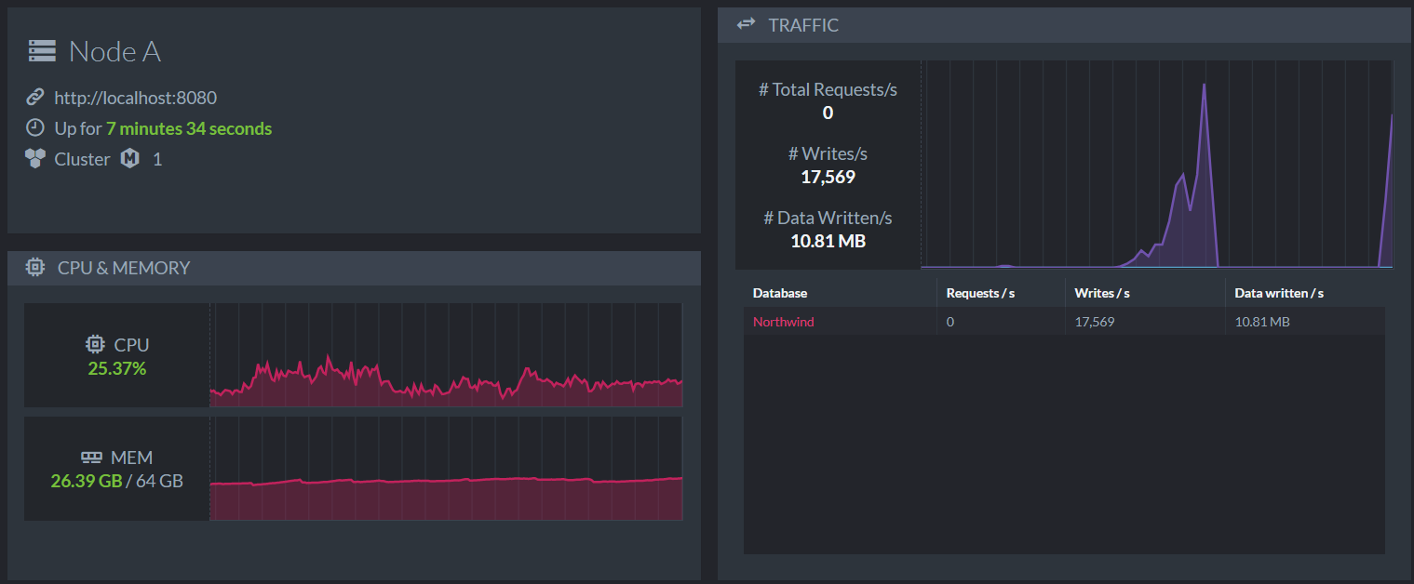Click the CPU & MEMORY panel title
The image size is (1414, 584).
(124, 268)
